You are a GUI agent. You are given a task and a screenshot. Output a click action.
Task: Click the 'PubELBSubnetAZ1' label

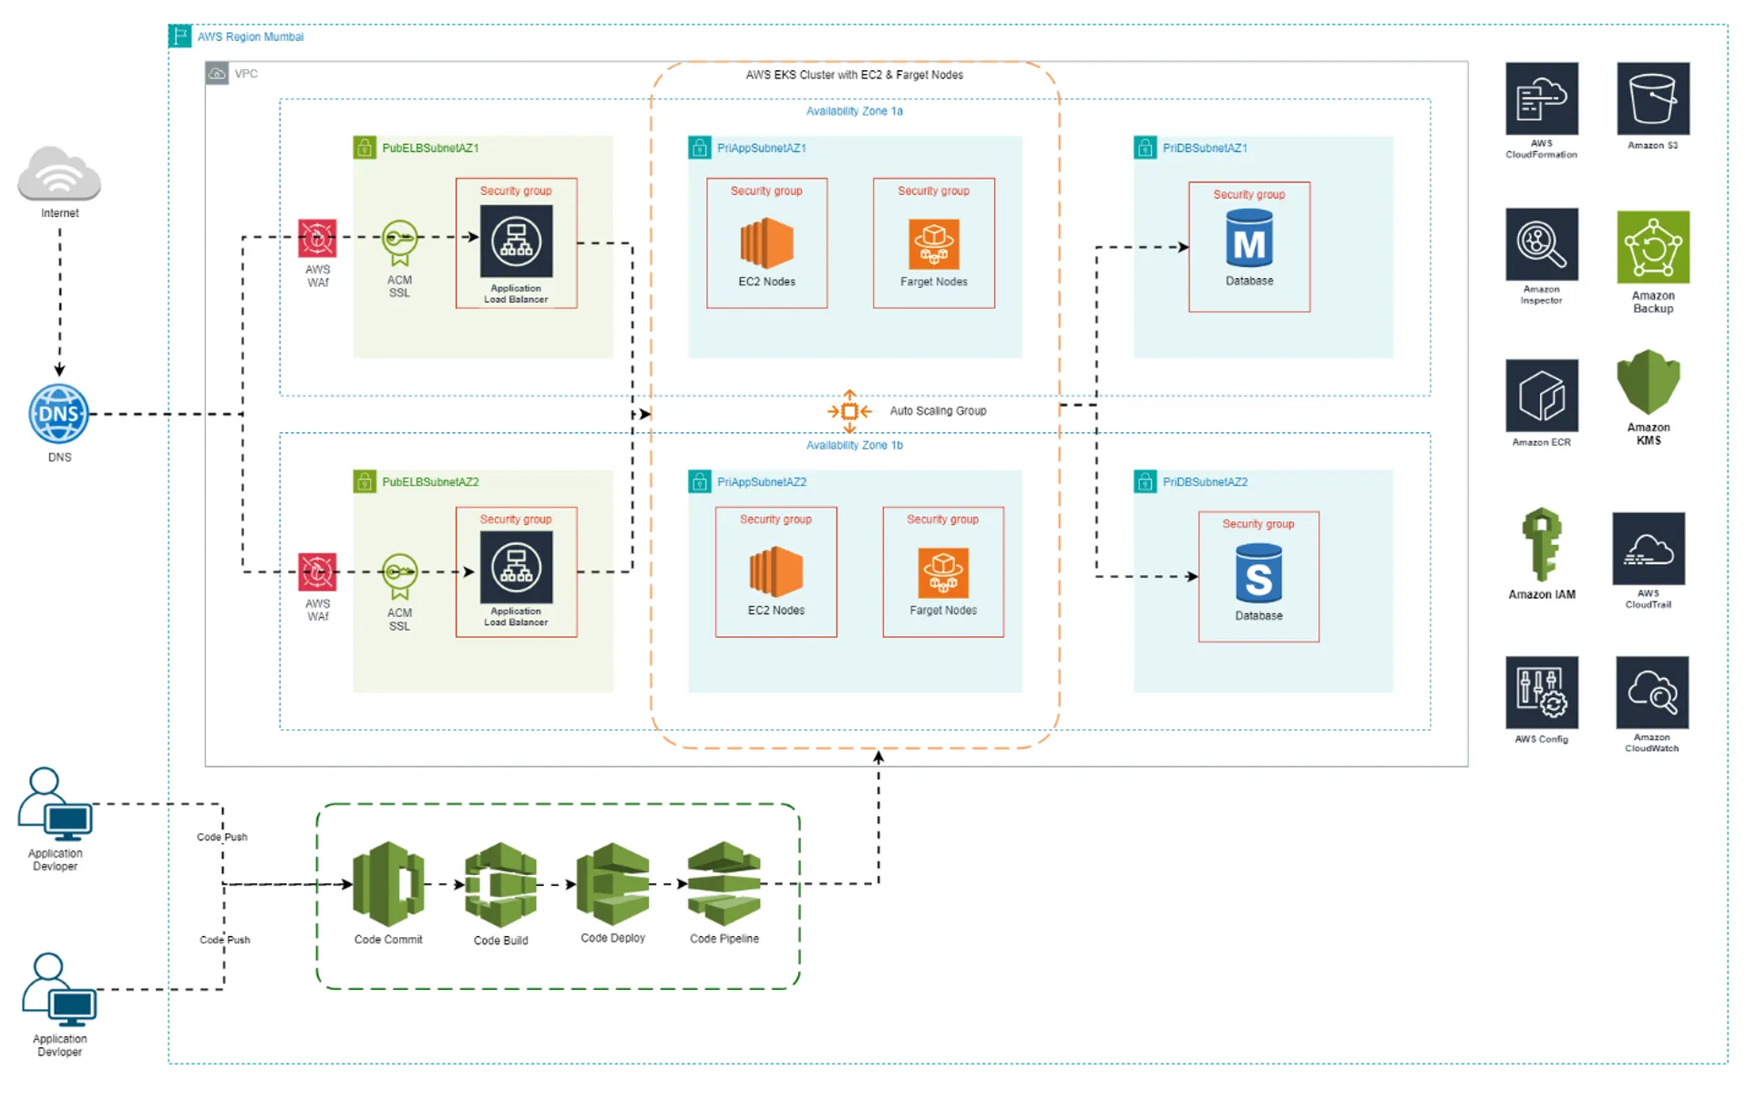[430, 148]
